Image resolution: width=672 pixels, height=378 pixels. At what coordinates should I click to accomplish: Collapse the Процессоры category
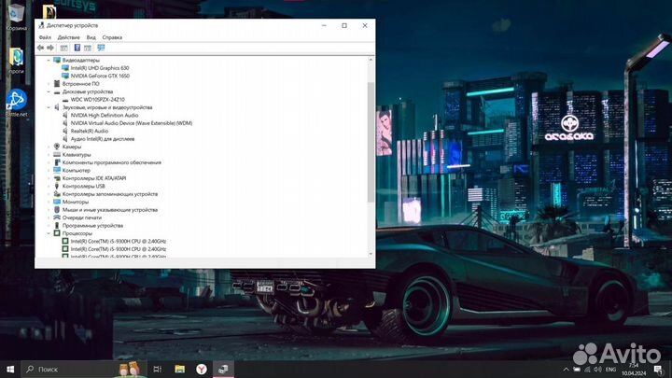(49, 233)
